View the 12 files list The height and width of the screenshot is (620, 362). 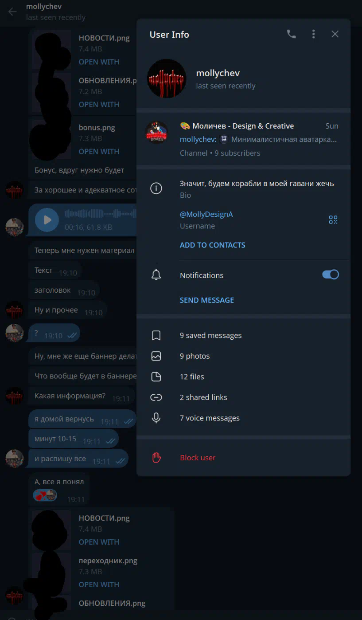click(243, 377)
